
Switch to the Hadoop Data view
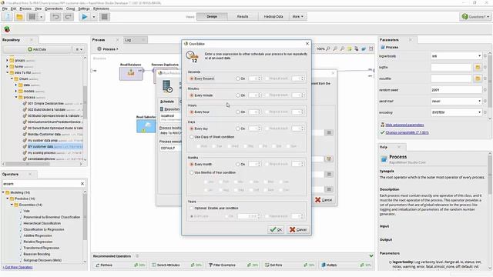[x=273, y=17]
